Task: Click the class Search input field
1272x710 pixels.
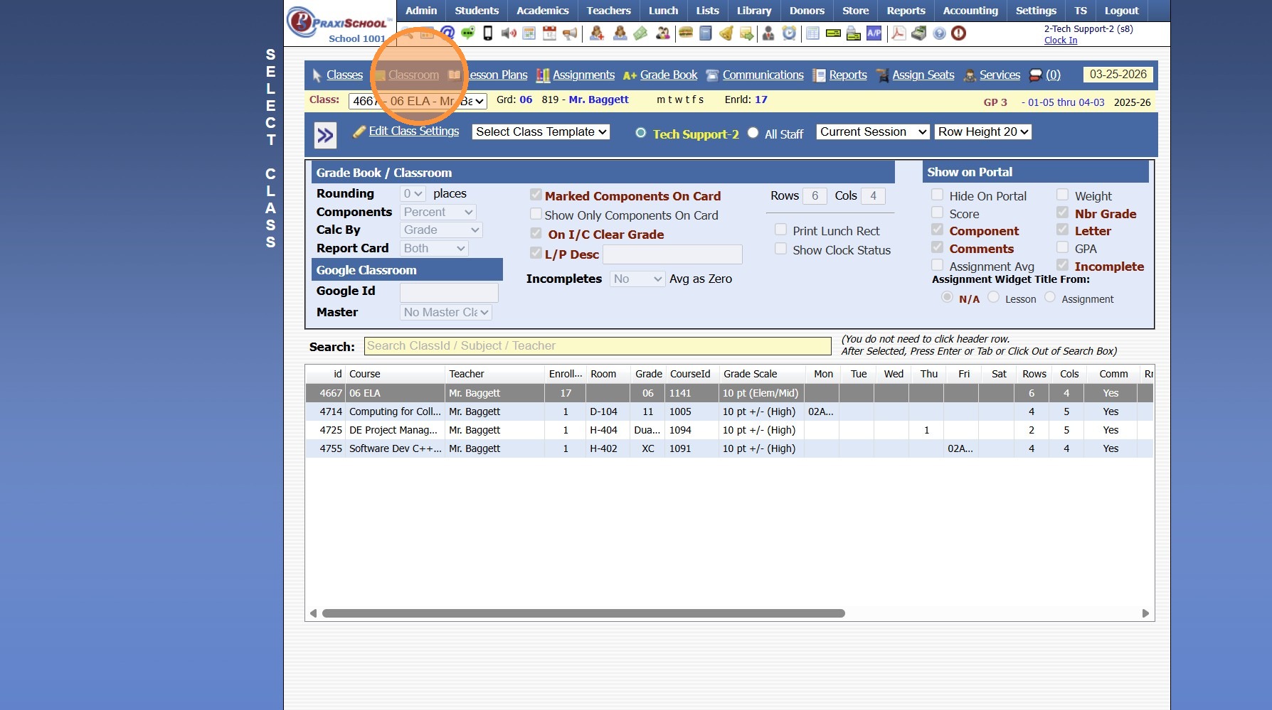Action: coord(597,346)
